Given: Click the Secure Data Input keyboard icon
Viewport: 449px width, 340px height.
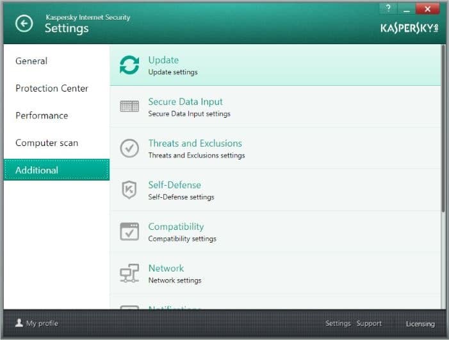Looking at the screenshot, I should [x=129, y=106].
